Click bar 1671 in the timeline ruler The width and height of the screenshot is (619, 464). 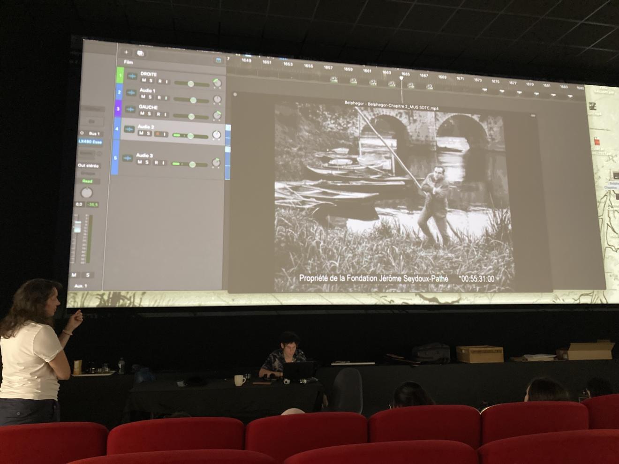(x=460, y=78)
